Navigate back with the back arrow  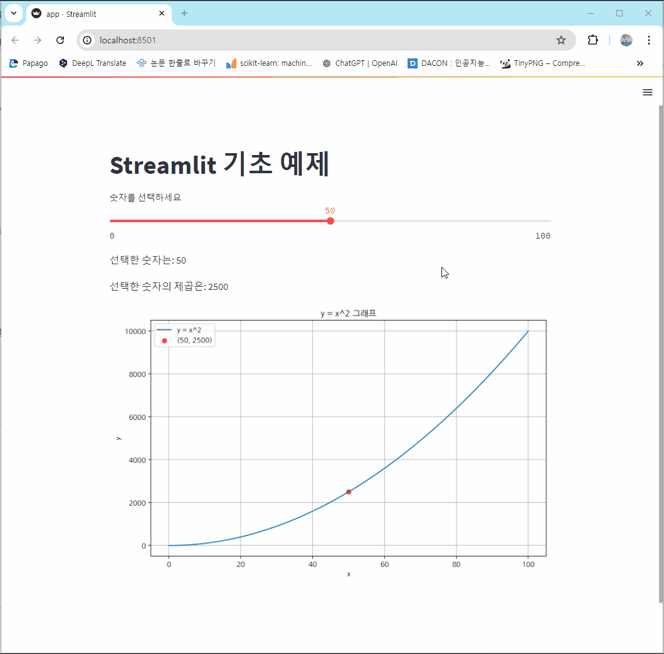(x=15, y=40)
